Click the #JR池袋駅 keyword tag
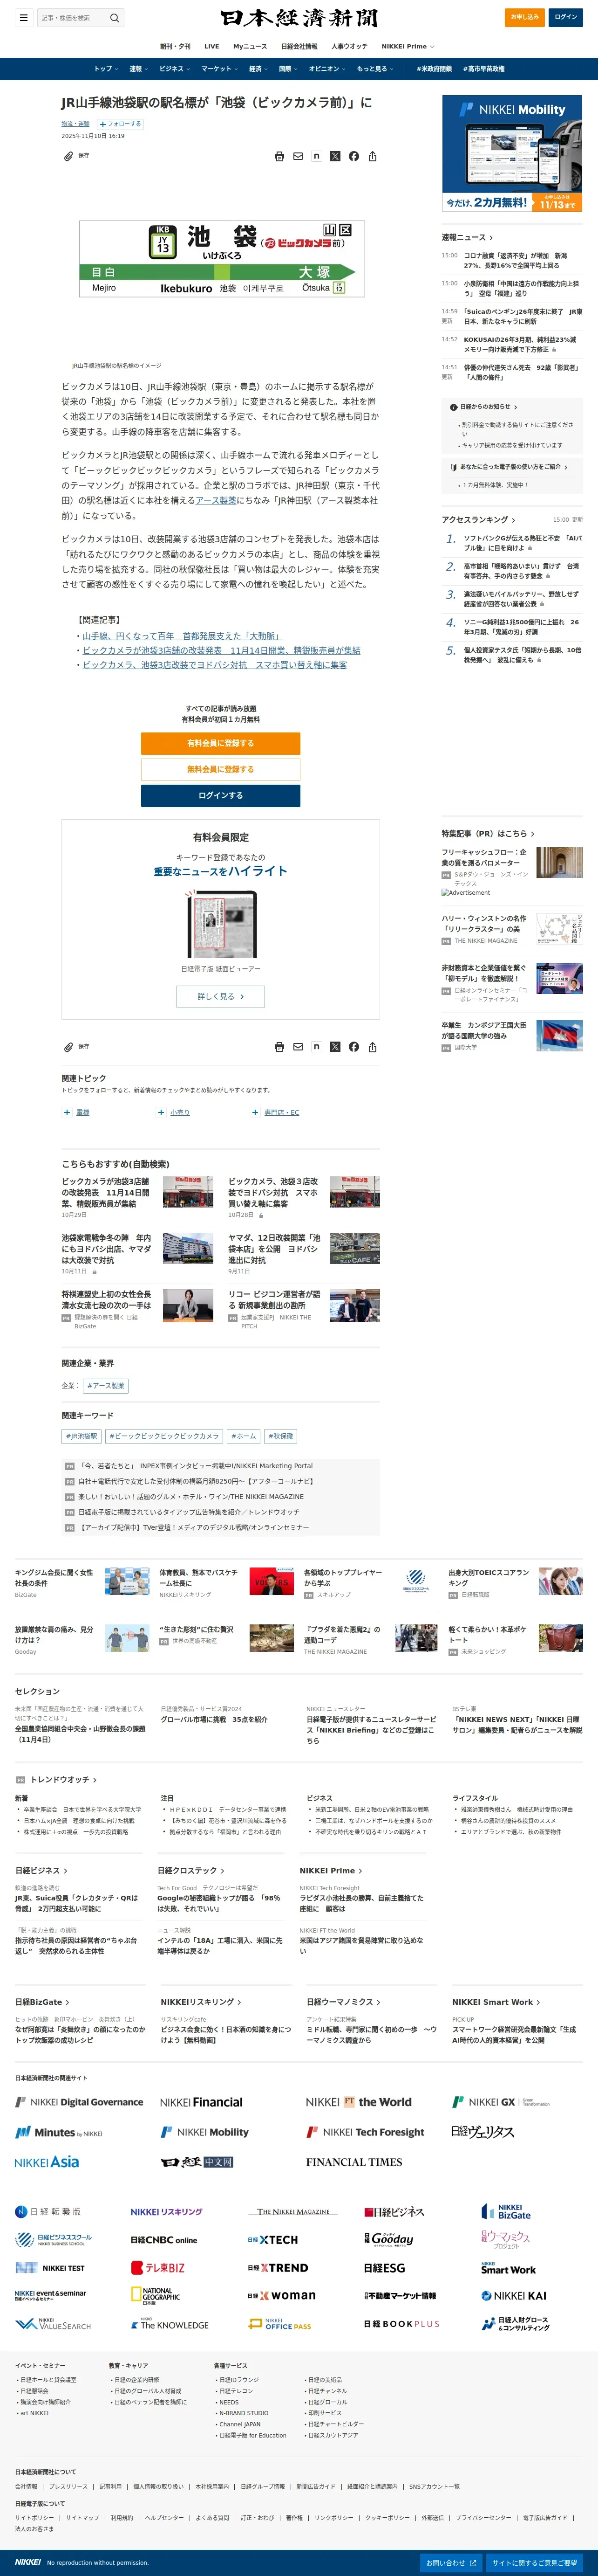Viewport: 598px width, 2576px height. point(82,1436)
